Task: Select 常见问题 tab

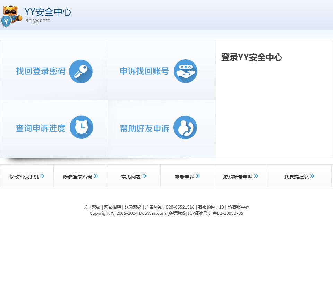Action: (x=134, y=176)
